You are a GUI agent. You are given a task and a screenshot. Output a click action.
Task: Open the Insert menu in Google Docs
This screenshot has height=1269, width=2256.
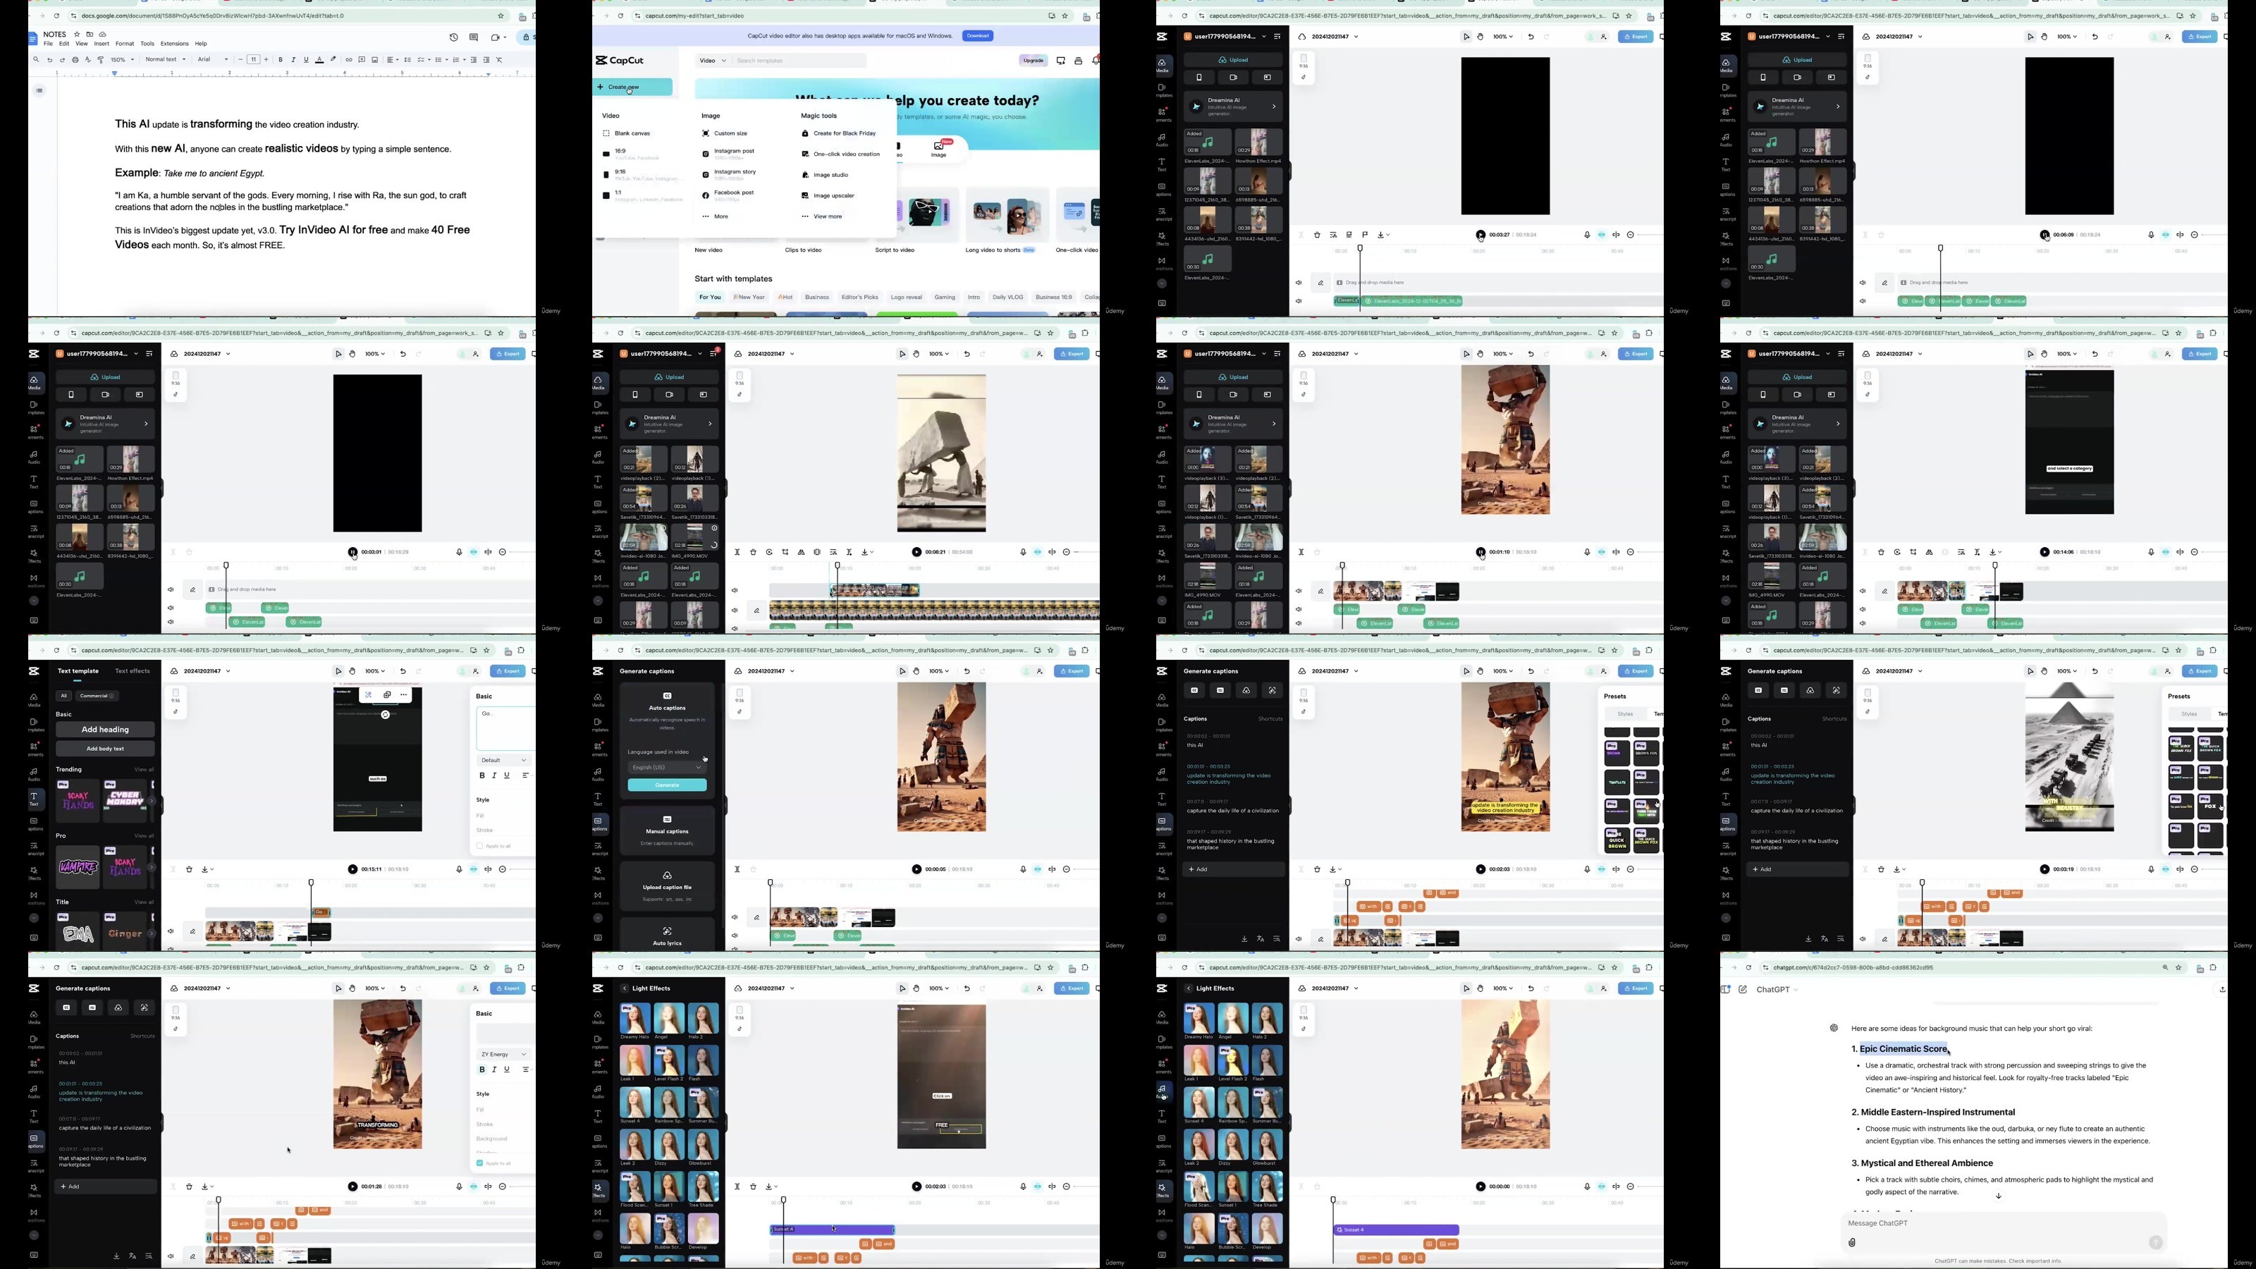pos(102,44)
